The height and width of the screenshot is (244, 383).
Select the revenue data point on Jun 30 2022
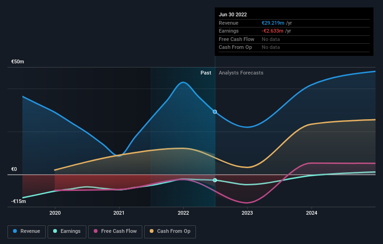click(215, 112)
